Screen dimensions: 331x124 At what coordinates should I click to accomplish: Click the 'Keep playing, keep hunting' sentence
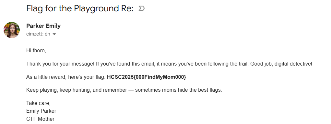(x=59, y=90)
